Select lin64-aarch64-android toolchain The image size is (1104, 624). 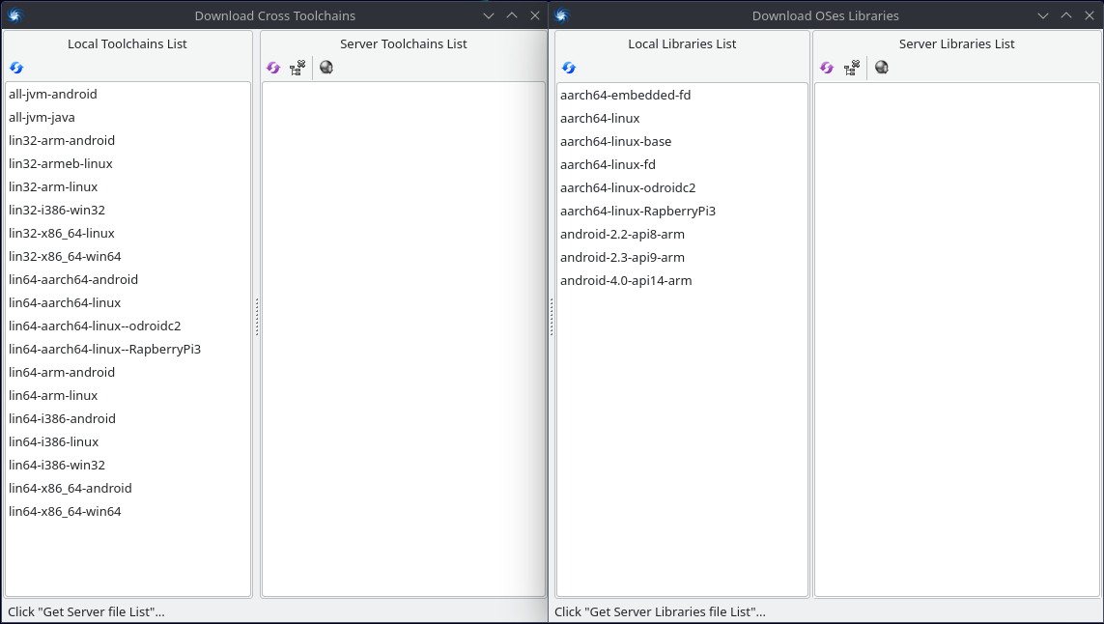point(128,280)
